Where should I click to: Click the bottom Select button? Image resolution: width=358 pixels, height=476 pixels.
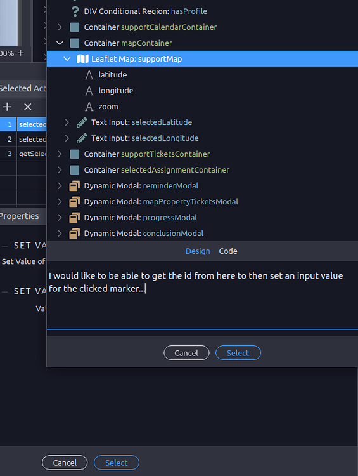(117, 463)
